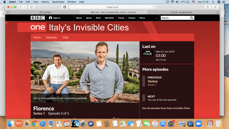The height and width of the screenshot is (129, 229).
Task: Launch Photos app from the Dock
Action: (x=27, y=124)
